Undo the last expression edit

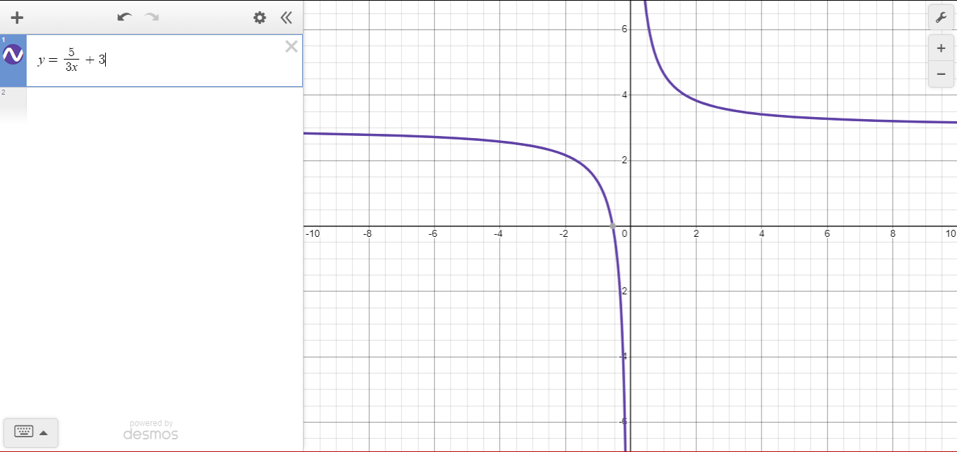click(125, 18)
